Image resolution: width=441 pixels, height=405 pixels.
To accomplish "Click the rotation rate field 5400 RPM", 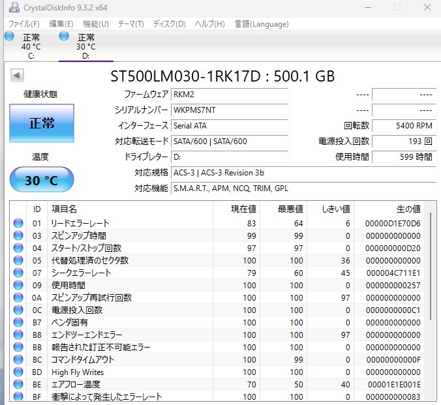I will coord(404,125).
